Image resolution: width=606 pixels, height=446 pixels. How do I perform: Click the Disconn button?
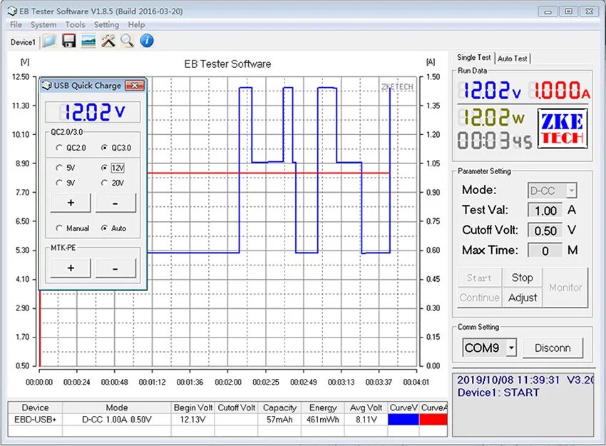click(553, 348)
